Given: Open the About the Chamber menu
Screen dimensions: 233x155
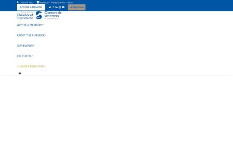Looking at the screenshot, I should coord(31,35).
